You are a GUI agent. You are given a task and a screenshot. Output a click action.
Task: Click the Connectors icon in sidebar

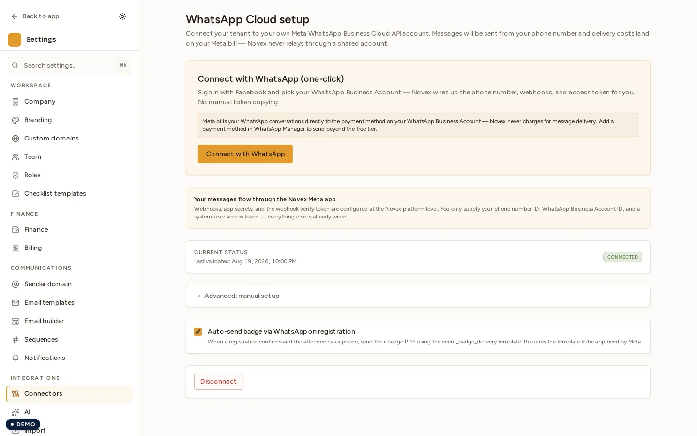(15, 394)
